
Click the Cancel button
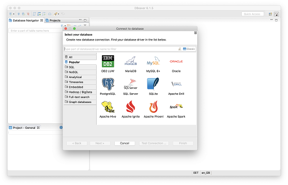[x=124, y=143]
